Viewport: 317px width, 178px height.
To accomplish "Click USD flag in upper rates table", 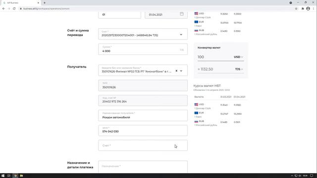I will point(196,13).
